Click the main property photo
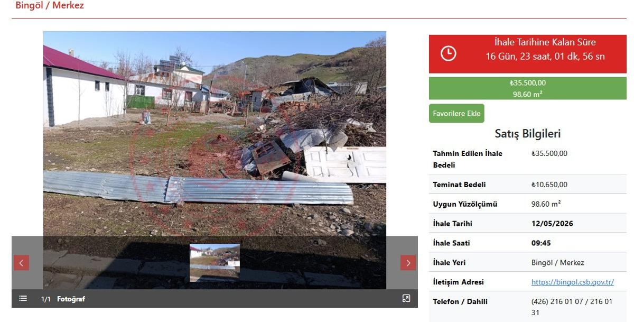The image size is (634, 322). coord(215,133)
